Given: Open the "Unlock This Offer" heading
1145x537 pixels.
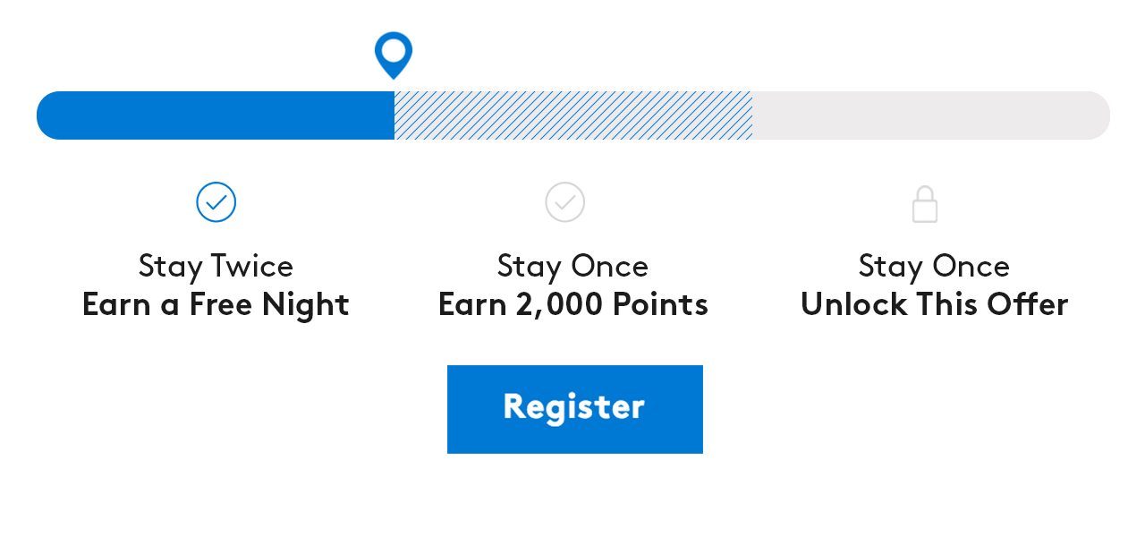Looking at the screenshot, I should (934, 304).
